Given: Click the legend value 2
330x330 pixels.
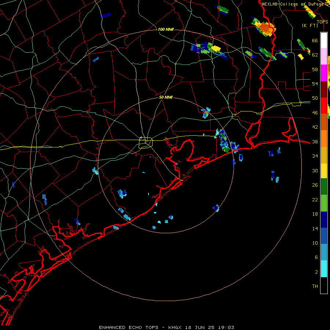Looking at the screenshot, I should (x=316, y=272).
